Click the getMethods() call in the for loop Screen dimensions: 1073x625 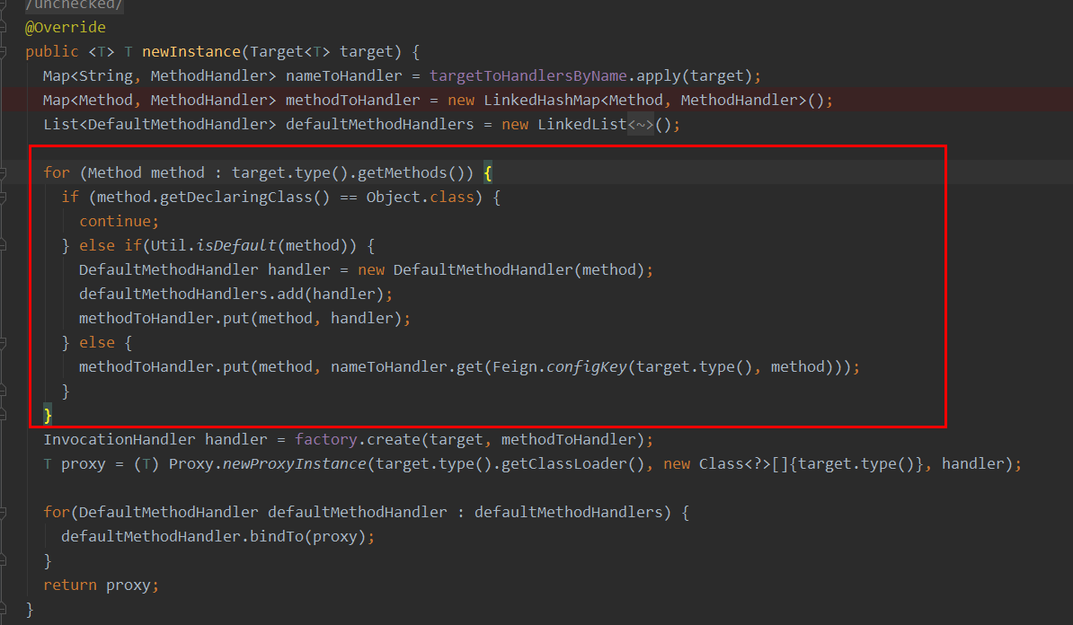click(411, 173)
